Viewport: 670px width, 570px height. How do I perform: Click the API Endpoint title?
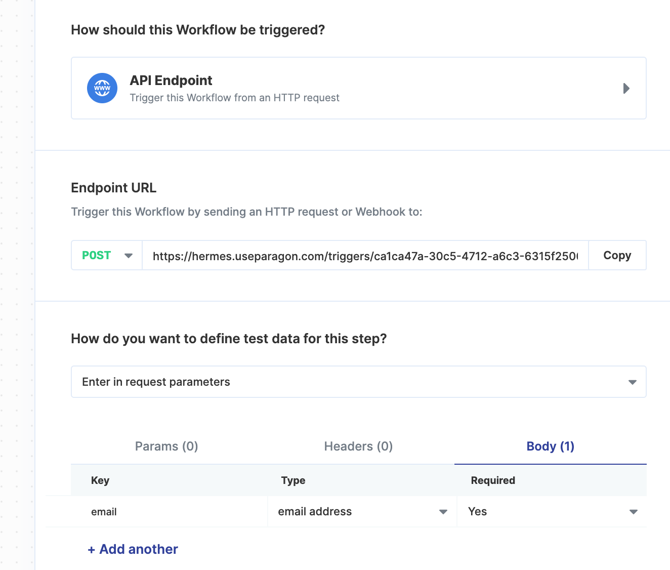(x=171, y=80)
